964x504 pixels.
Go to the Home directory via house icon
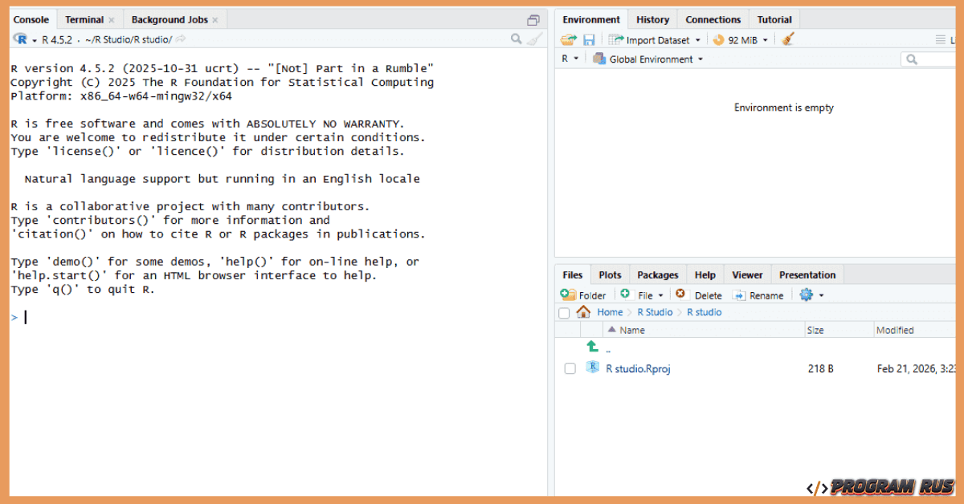tap(584, 312)
